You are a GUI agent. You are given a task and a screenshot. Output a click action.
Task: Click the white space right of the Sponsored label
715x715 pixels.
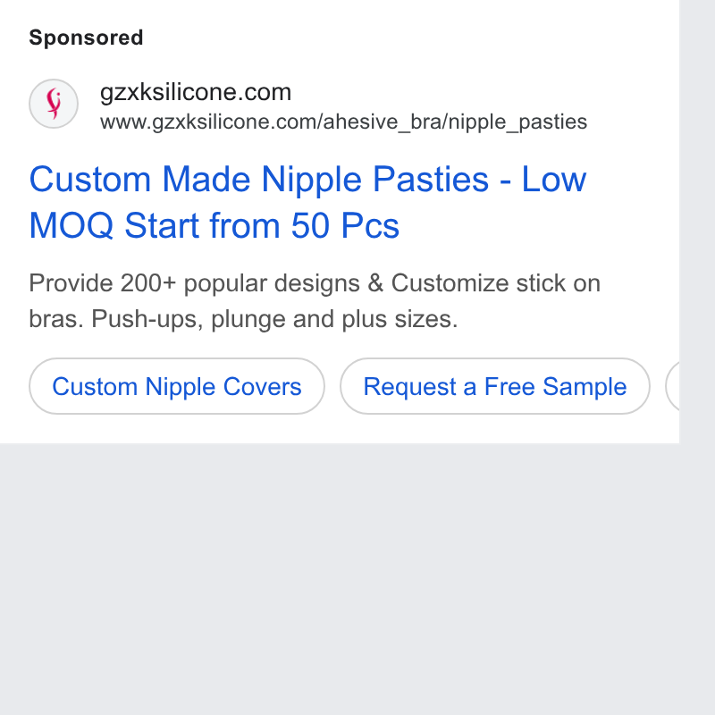tap(410, 38)
